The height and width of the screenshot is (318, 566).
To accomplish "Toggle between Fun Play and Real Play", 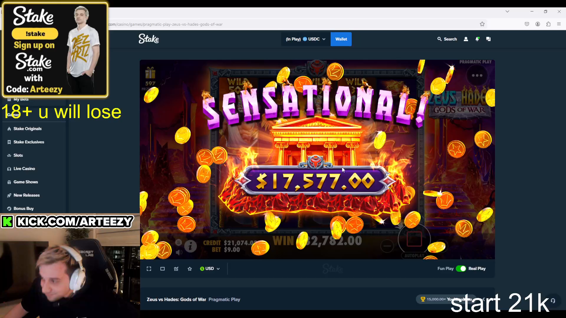I will [x=461, y=269].
